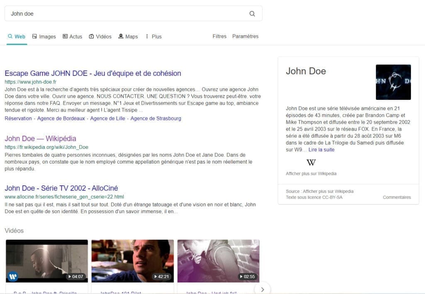Click the https://www.john-doe.fr URL
The width and height of the screenshot is (425, 294).
coord(30,82)
